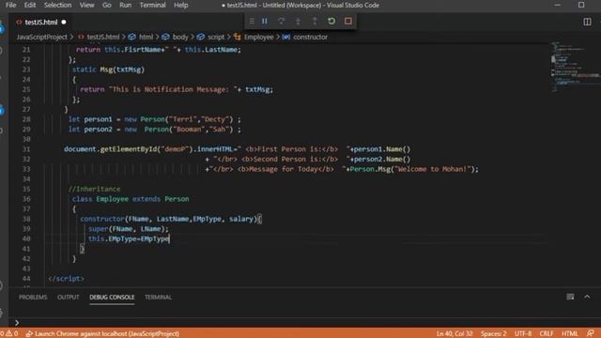The image size is (601, 338).
Task: Click the html breadcrumb segment
Action: click(x=141, y=38)
